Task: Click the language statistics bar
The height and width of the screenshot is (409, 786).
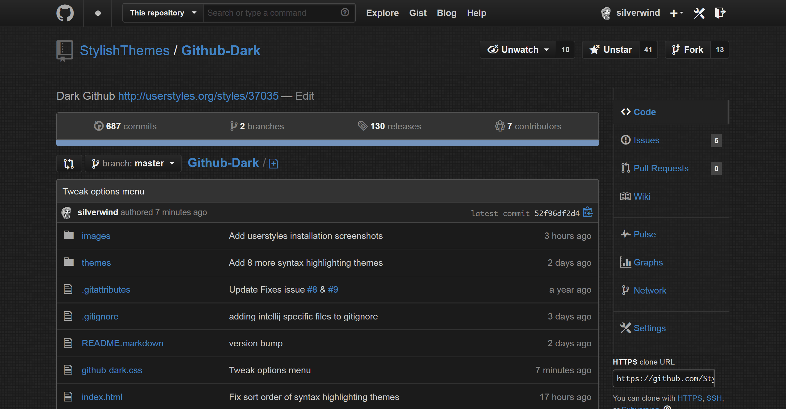Action: pos(327,143)
